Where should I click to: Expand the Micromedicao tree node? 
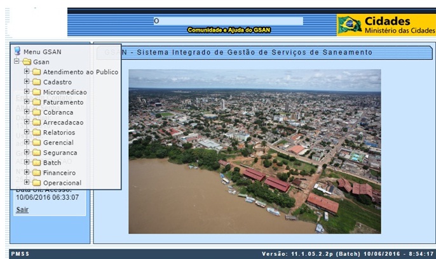pyautogui.click(x=27, y=92)
